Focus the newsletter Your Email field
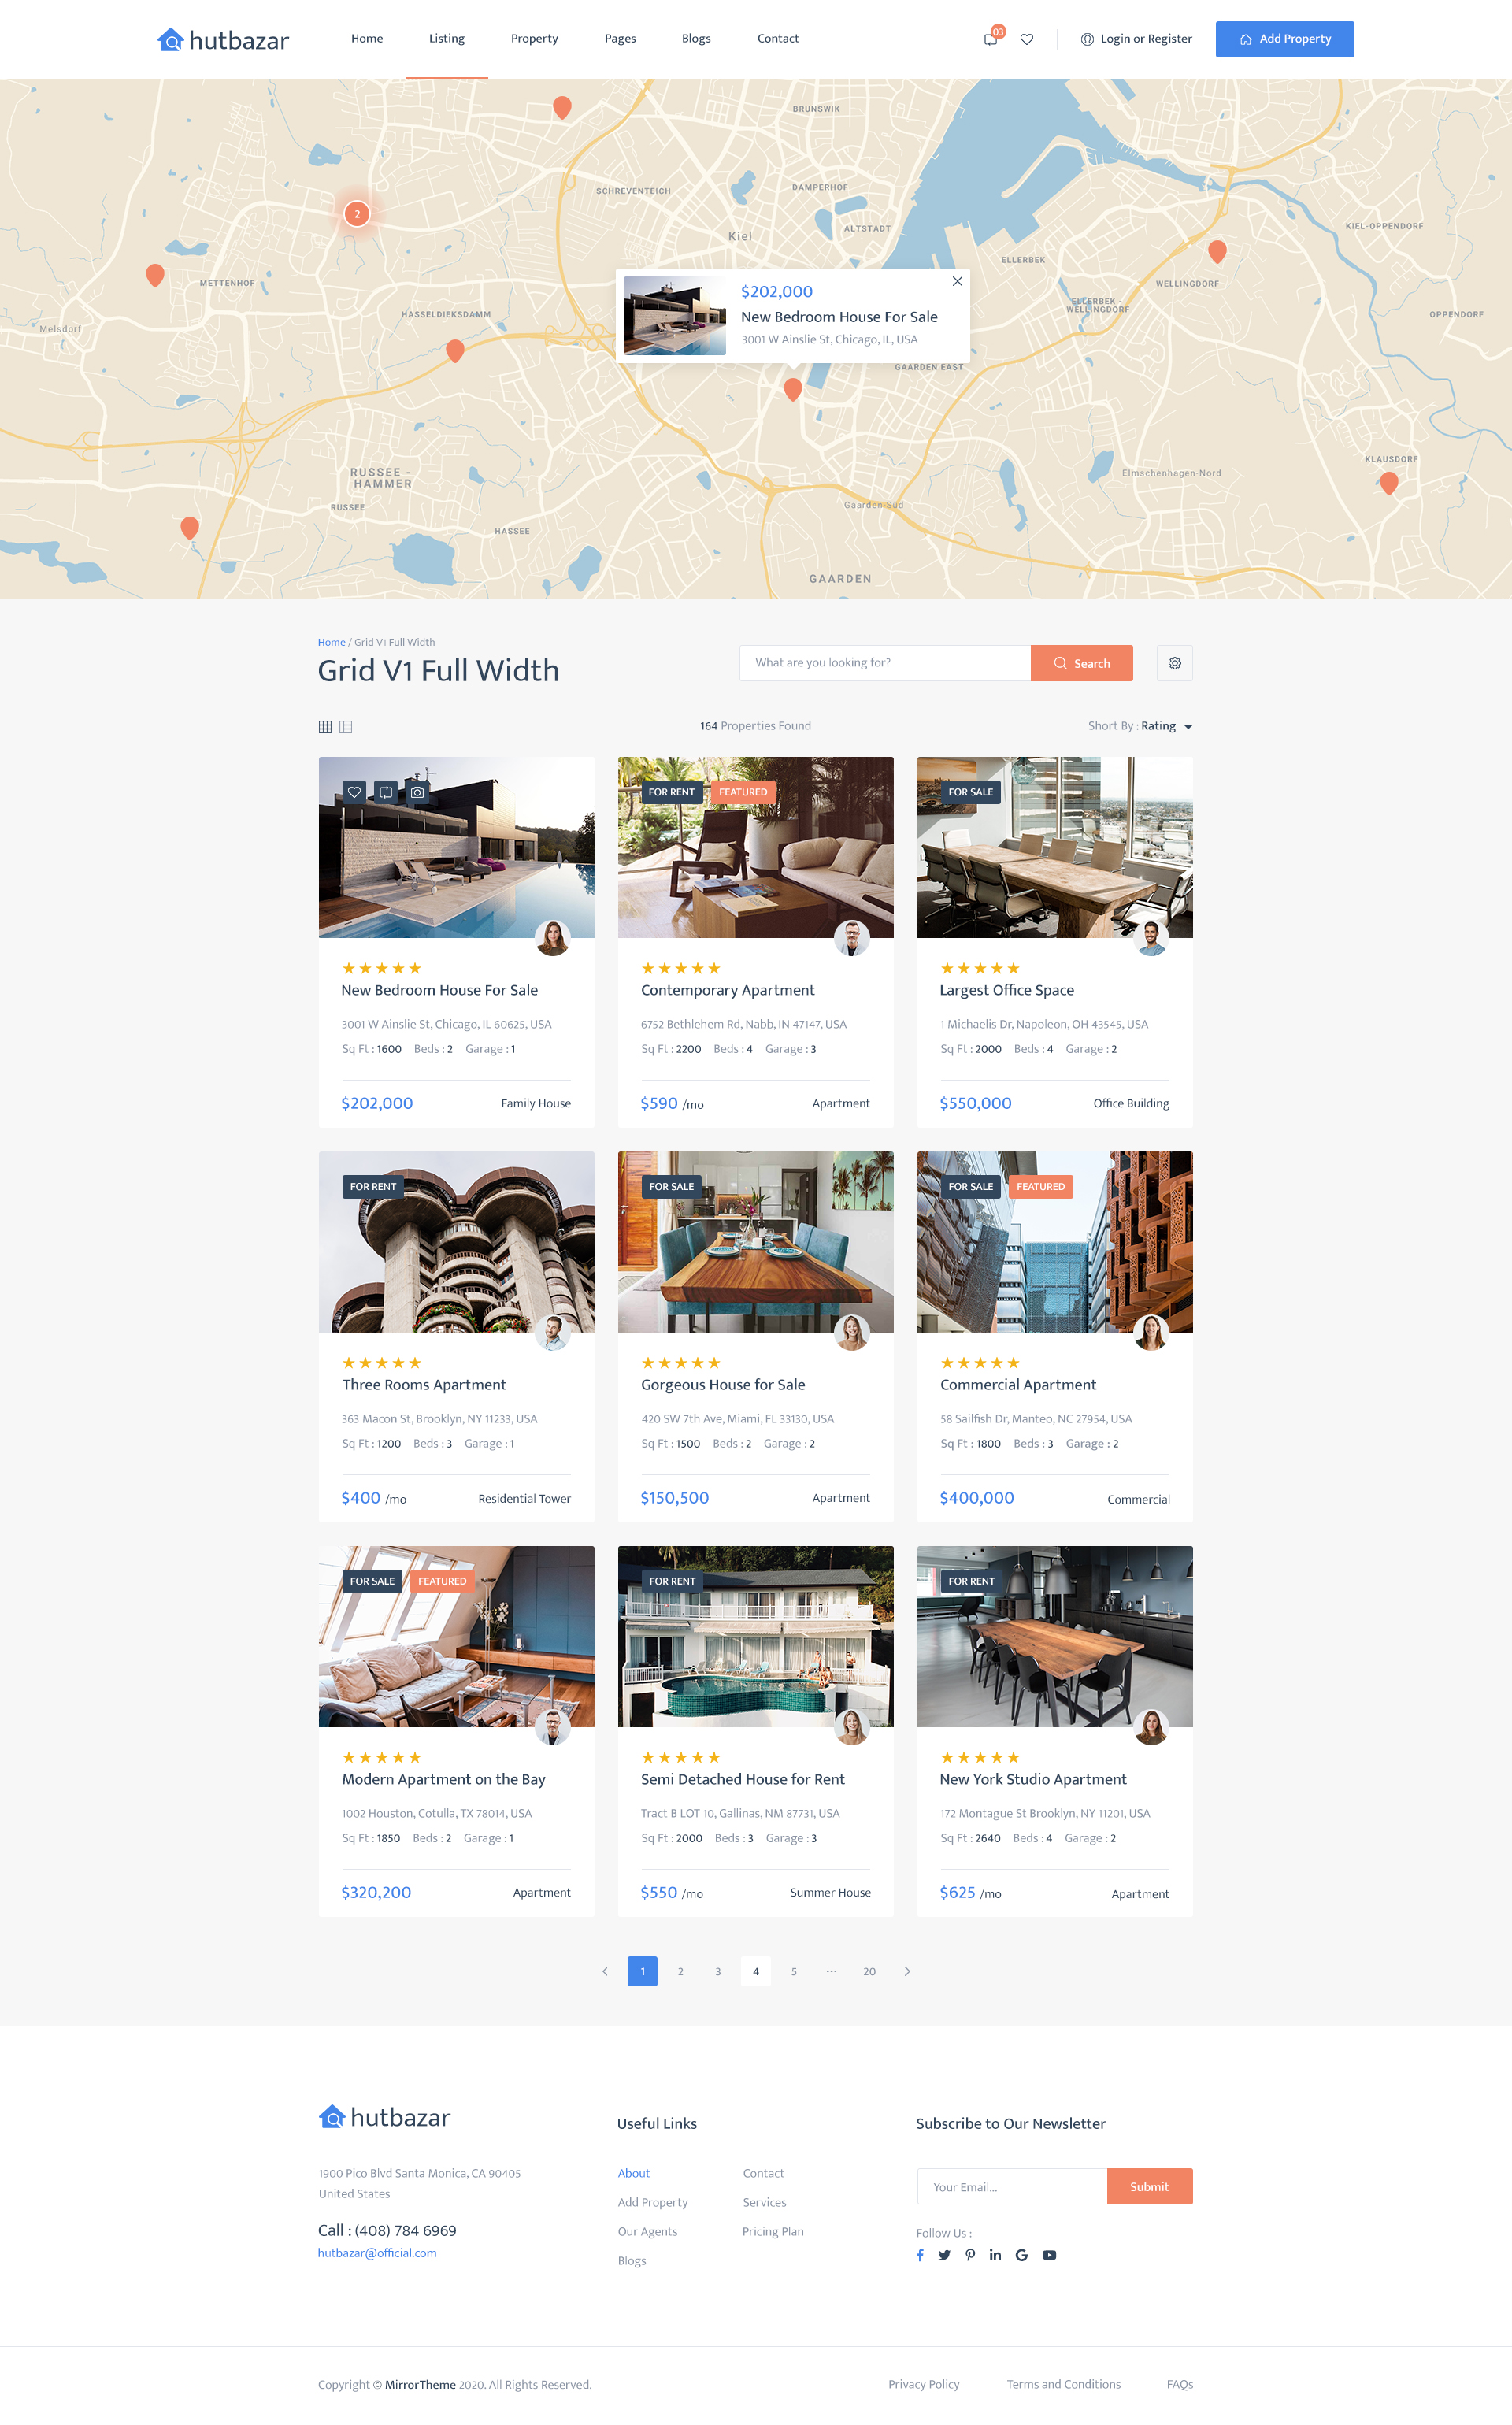Viewport: 1512px width, 2425px height. click(1011, 2186)
